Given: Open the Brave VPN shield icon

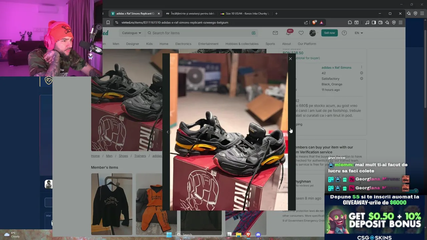Looking at the screenshot, I should (x=394, y=22).
